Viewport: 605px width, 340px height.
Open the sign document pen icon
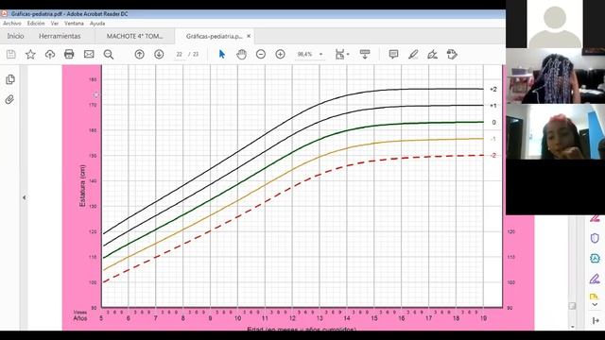(x=433, y=55)
